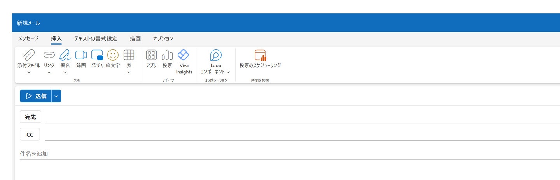This screenshot has height=180, width=560.
Task: Expand the 署名 dropdown arrow
Action: pyautogui.click(x=65, y=72)
